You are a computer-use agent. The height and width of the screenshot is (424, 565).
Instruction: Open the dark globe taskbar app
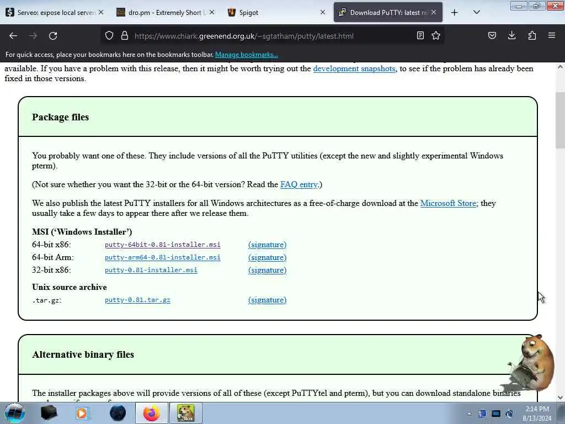118,413
